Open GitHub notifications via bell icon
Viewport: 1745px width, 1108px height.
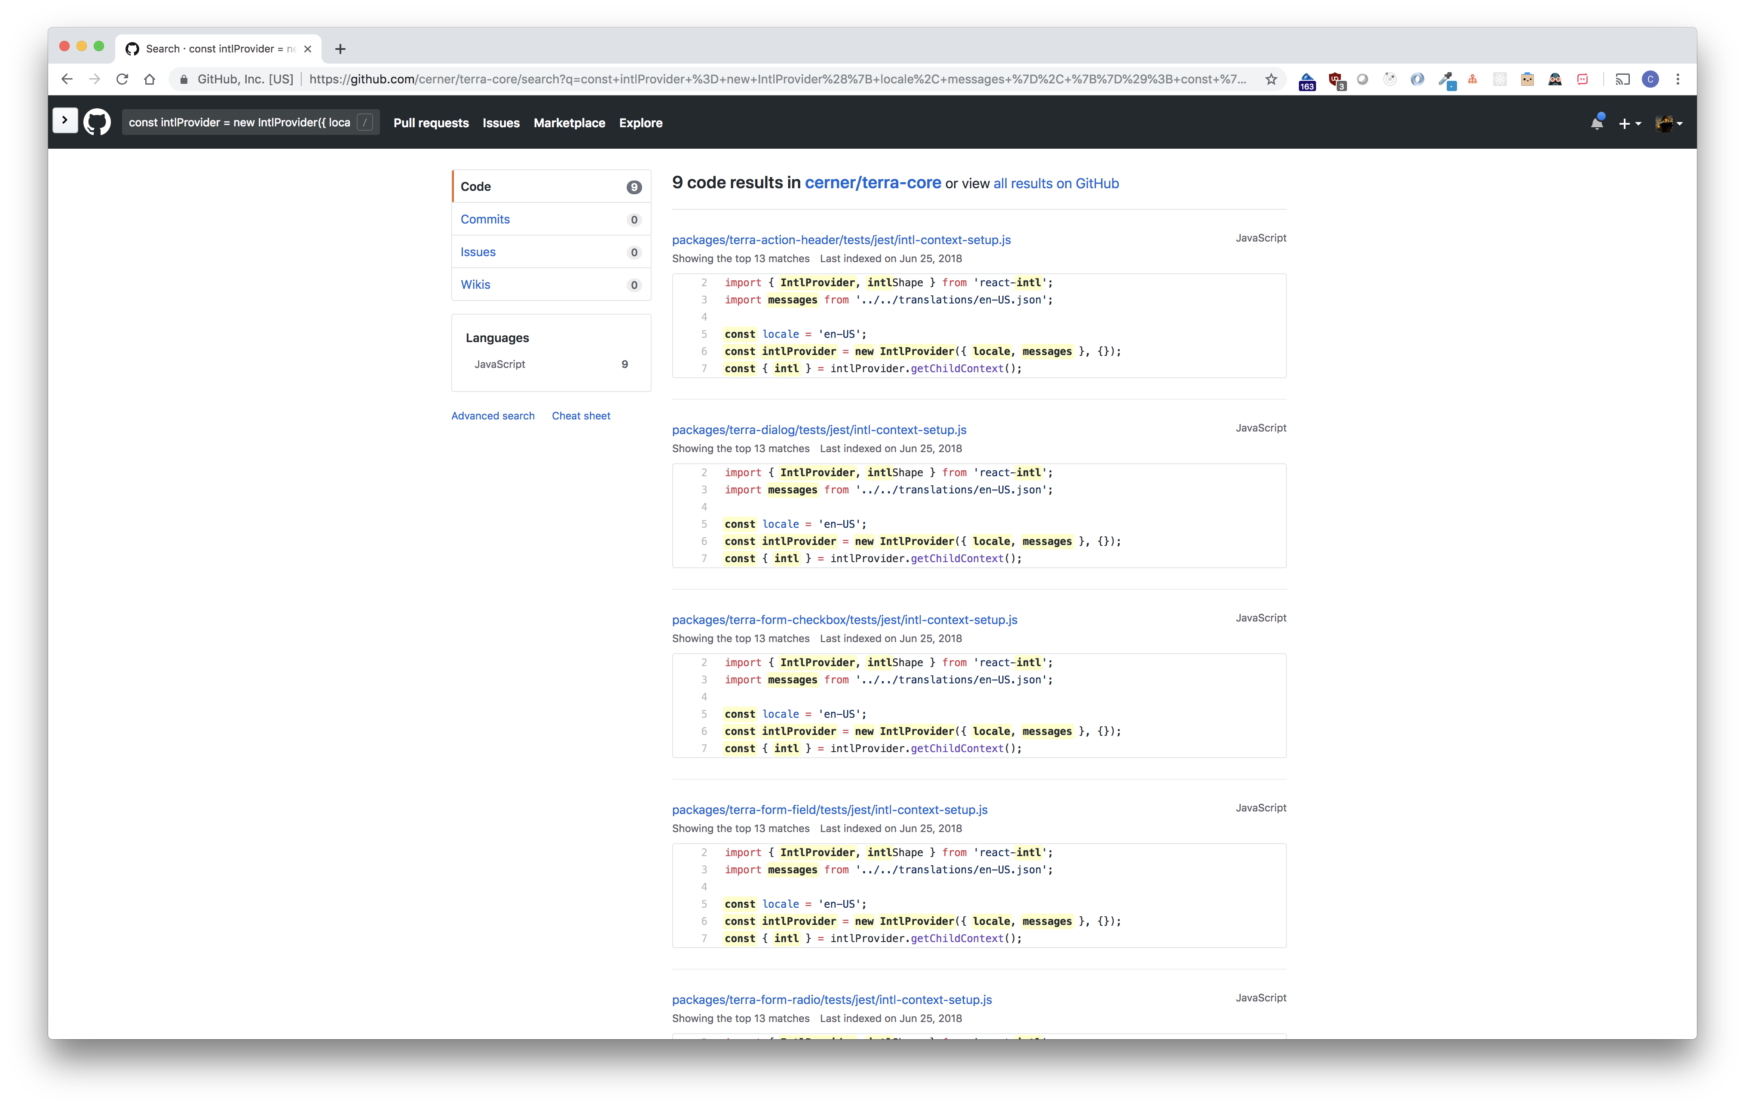(1596, 123)
